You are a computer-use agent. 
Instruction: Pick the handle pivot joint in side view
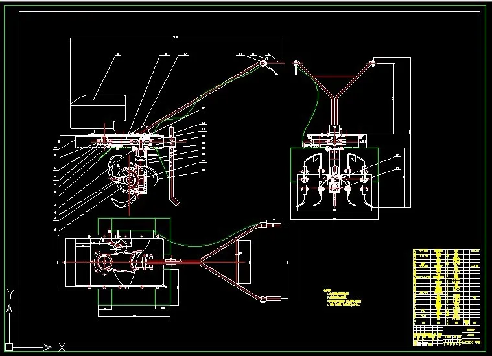(x=263, y=64)
